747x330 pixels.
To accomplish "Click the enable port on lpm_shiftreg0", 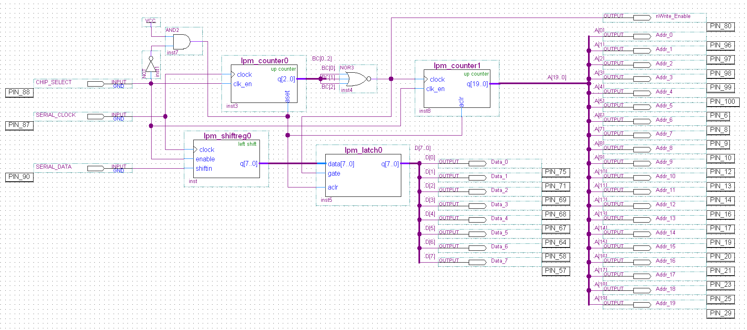I will point(205,159).
